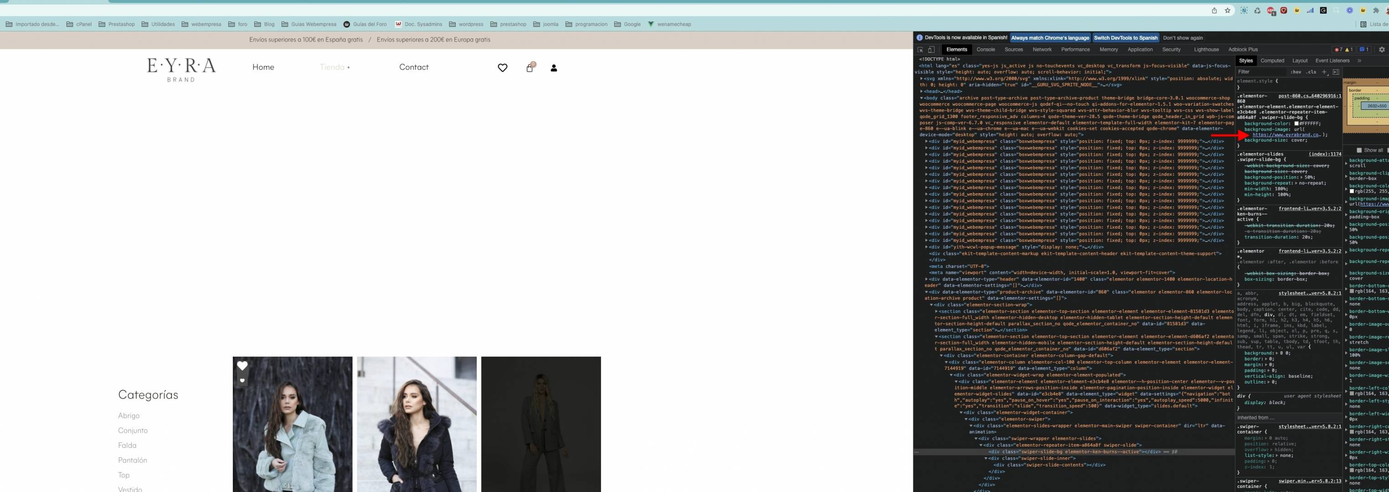Open the fur-hooded dark coat product thumbnail
Image resolution: width=1389 pixels, height=492 pixels.
[416, 424]
